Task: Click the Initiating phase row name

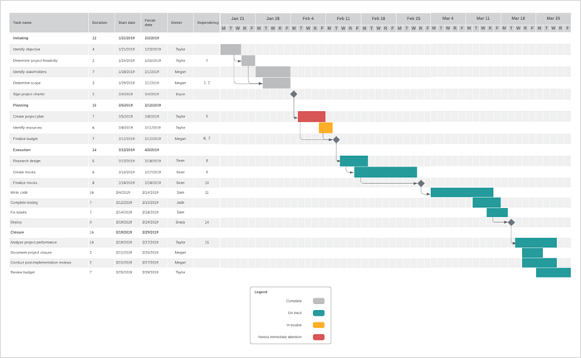Action: [21, 38]
